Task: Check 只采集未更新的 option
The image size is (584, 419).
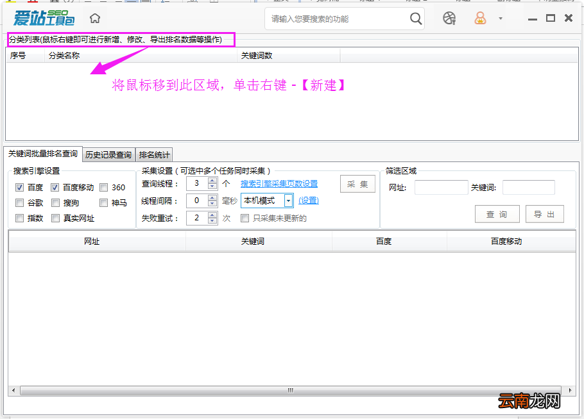Action: pos(245,218)
